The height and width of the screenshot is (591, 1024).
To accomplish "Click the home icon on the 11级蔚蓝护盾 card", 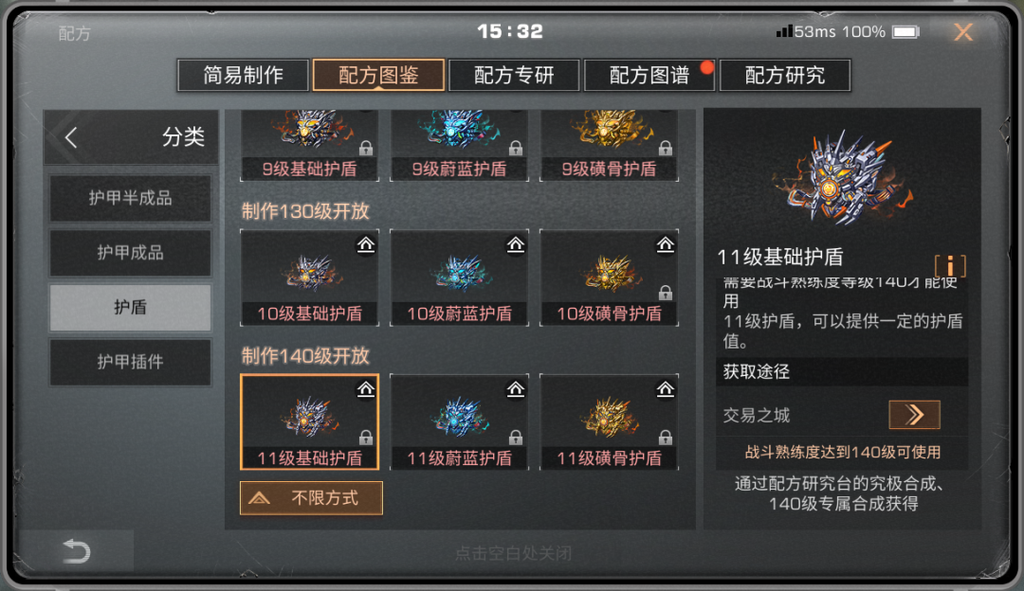I will [x=516, y=389].
